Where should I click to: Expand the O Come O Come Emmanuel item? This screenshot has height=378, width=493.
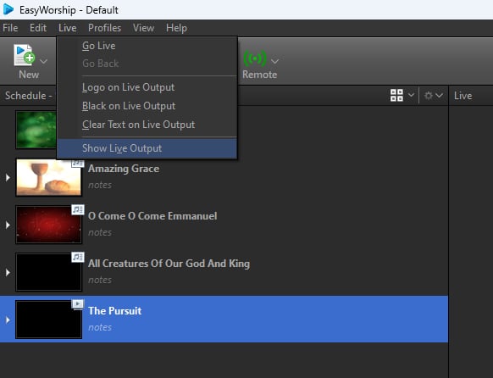click(8, 225)
